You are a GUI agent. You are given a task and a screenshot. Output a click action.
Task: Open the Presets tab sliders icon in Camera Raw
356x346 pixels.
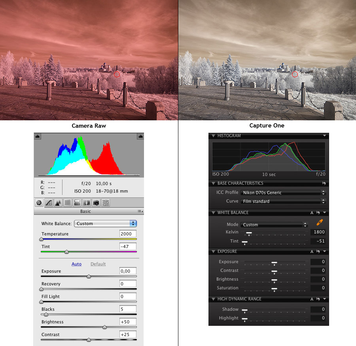tap(106, 203)
